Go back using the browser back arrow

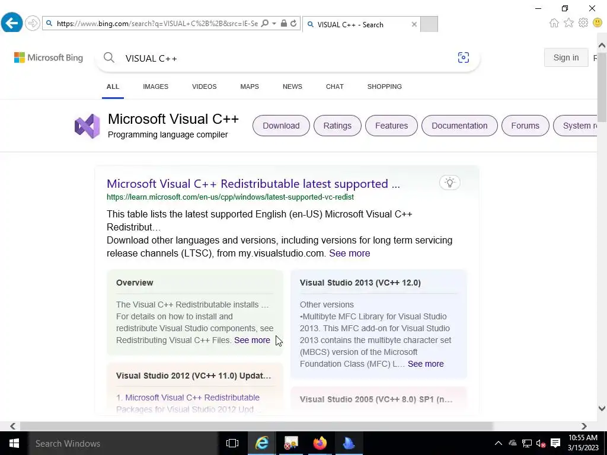pos(12,23)
